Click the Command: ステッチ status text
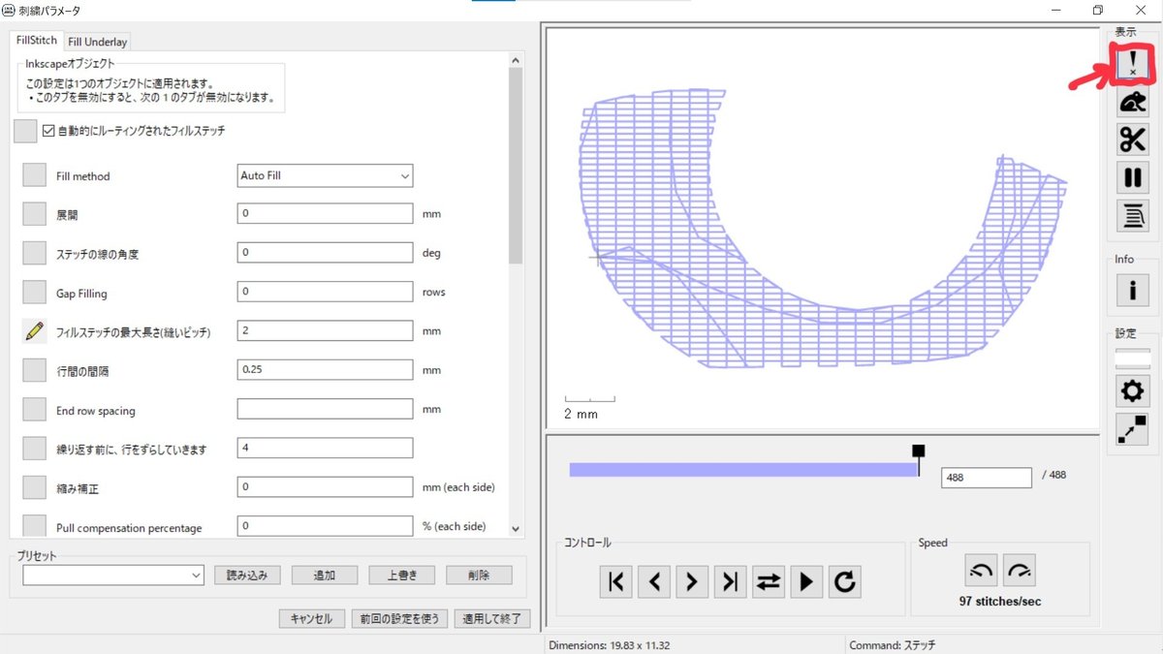The height and width of the screenshot is (654, 1163). coord(893,645)
